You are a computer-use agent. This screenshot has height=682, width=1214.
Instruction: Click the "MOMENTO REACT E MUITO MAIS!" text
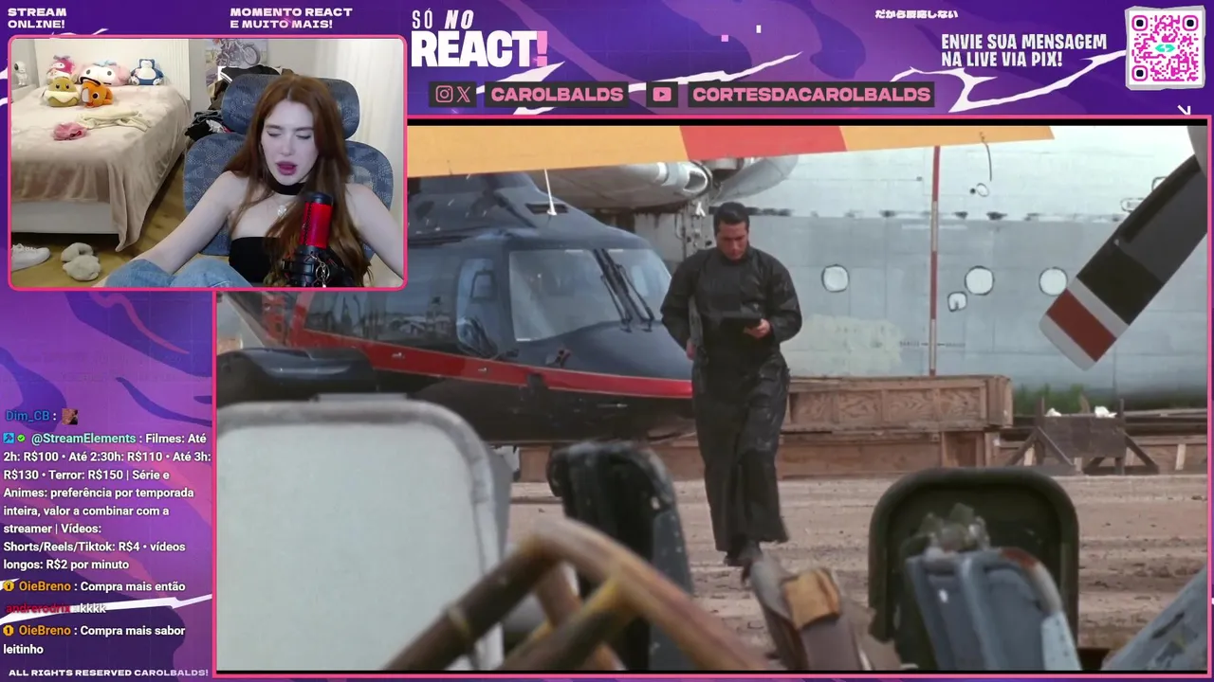291,18
